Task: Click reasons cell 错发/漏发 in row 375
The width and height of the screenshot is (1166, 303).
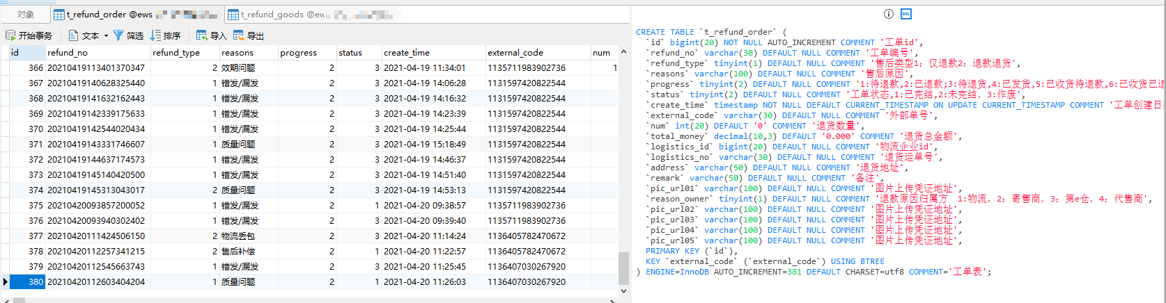Action: tap(248, 205)
